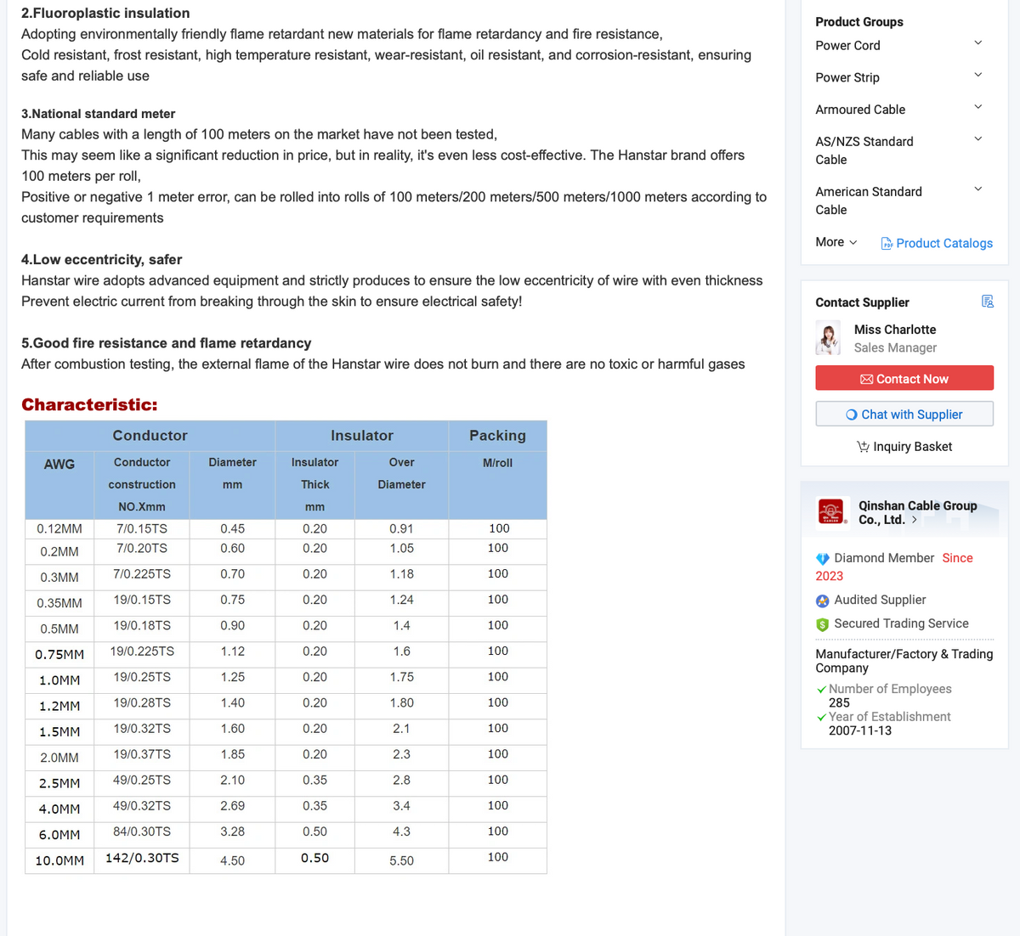Click the 3.National standard meter heading
The width and height of the screenshot is (1020, 936).
(99, 114)
